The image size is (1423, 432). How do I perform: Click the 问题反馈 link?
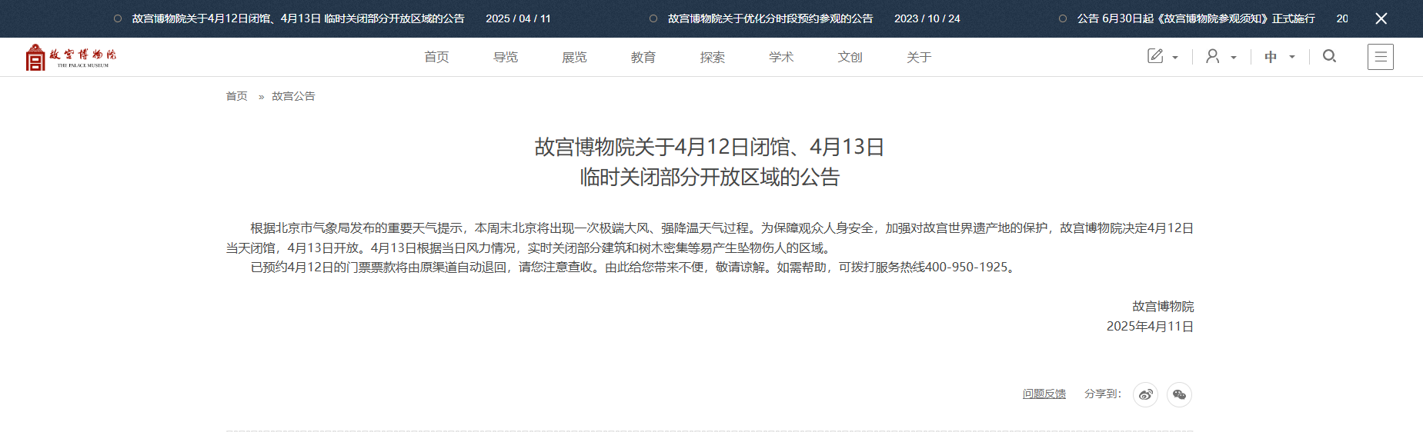pyautogui.click(x=1044, y=394)
